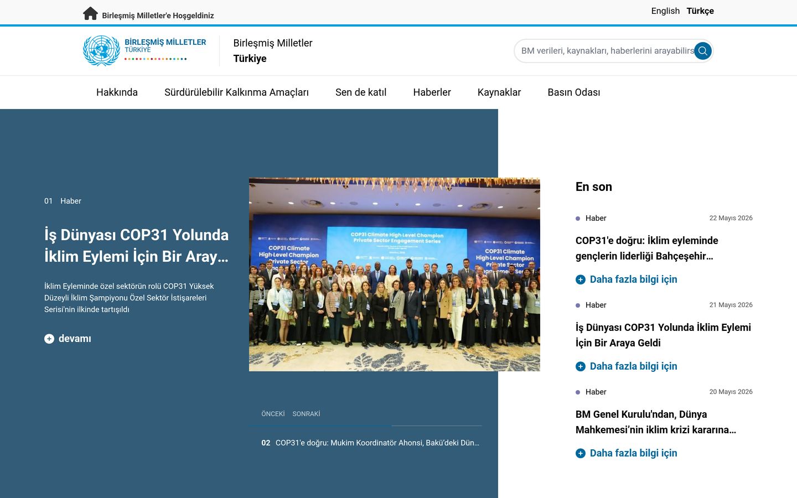The width and height of the screenshot is (797, 498).
Task: Open article COP31'e doğru: İklim eyleminde gençlerin
Action: (x=647, y=248)
